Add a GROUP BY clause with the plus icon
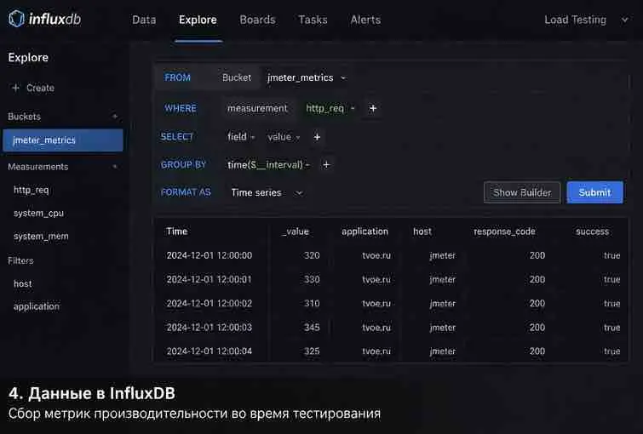The width and height of the screenshot is (643, 434). point(326,165)
